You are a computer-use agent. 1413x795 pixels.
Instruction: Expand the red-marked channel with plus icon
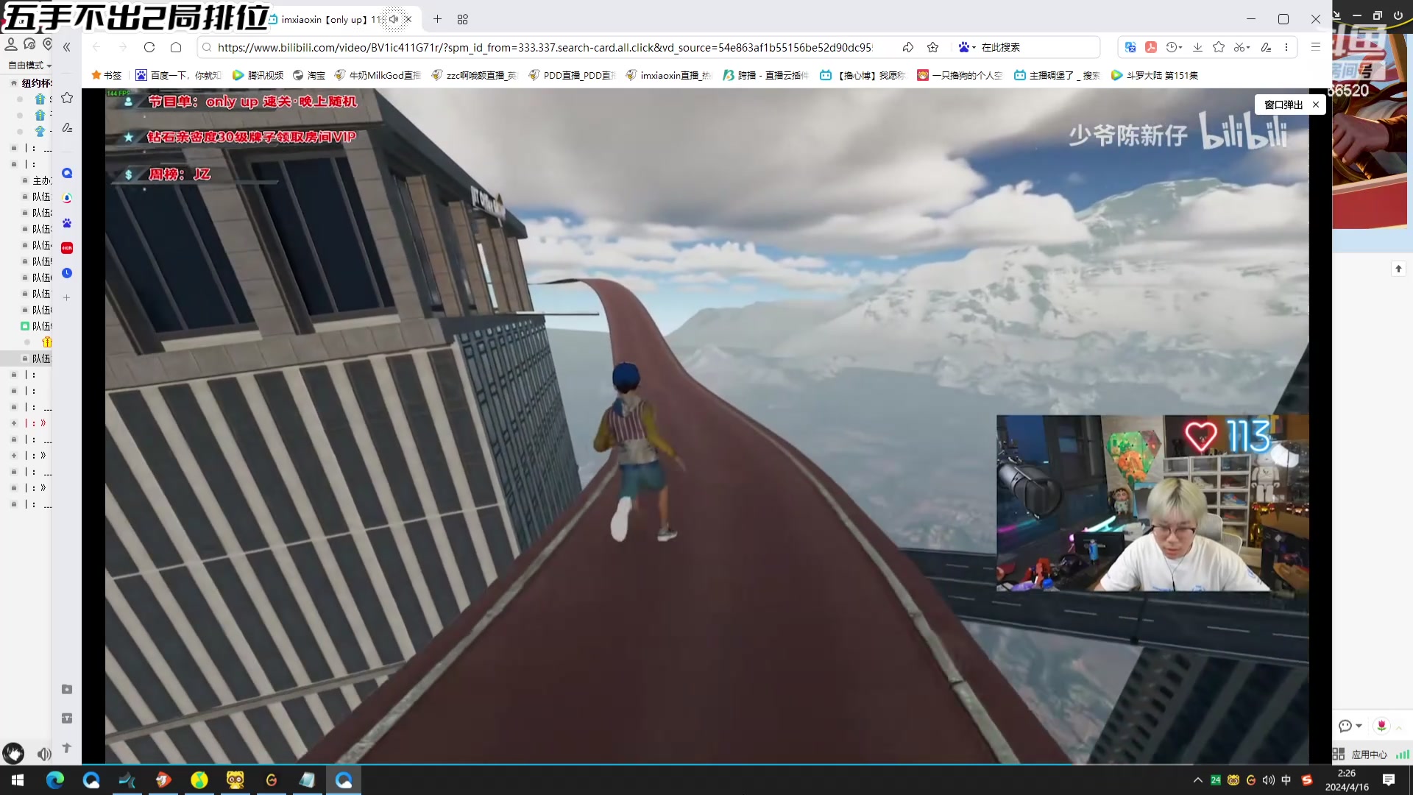click(14, 423)
